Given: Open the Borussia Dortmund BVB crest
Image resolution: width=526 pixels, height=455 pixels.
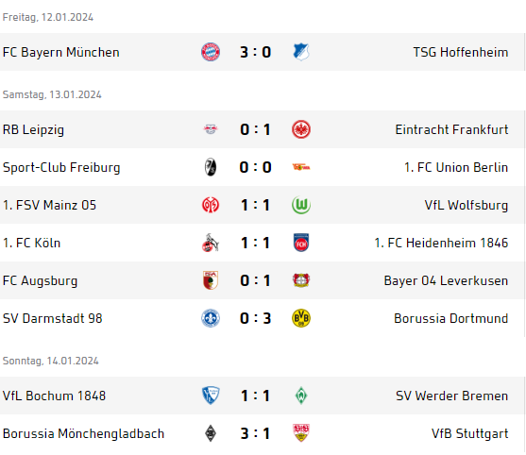Looking at the screenshot, I should point(301,318).
